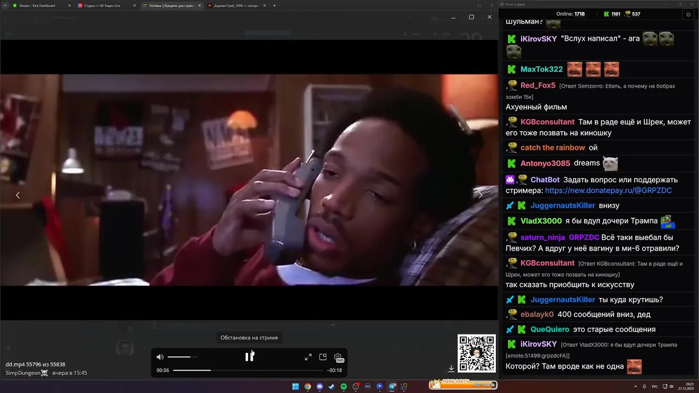
Task: Open picture-in-picture mode for the video
Action: click(x=323, y=357)
